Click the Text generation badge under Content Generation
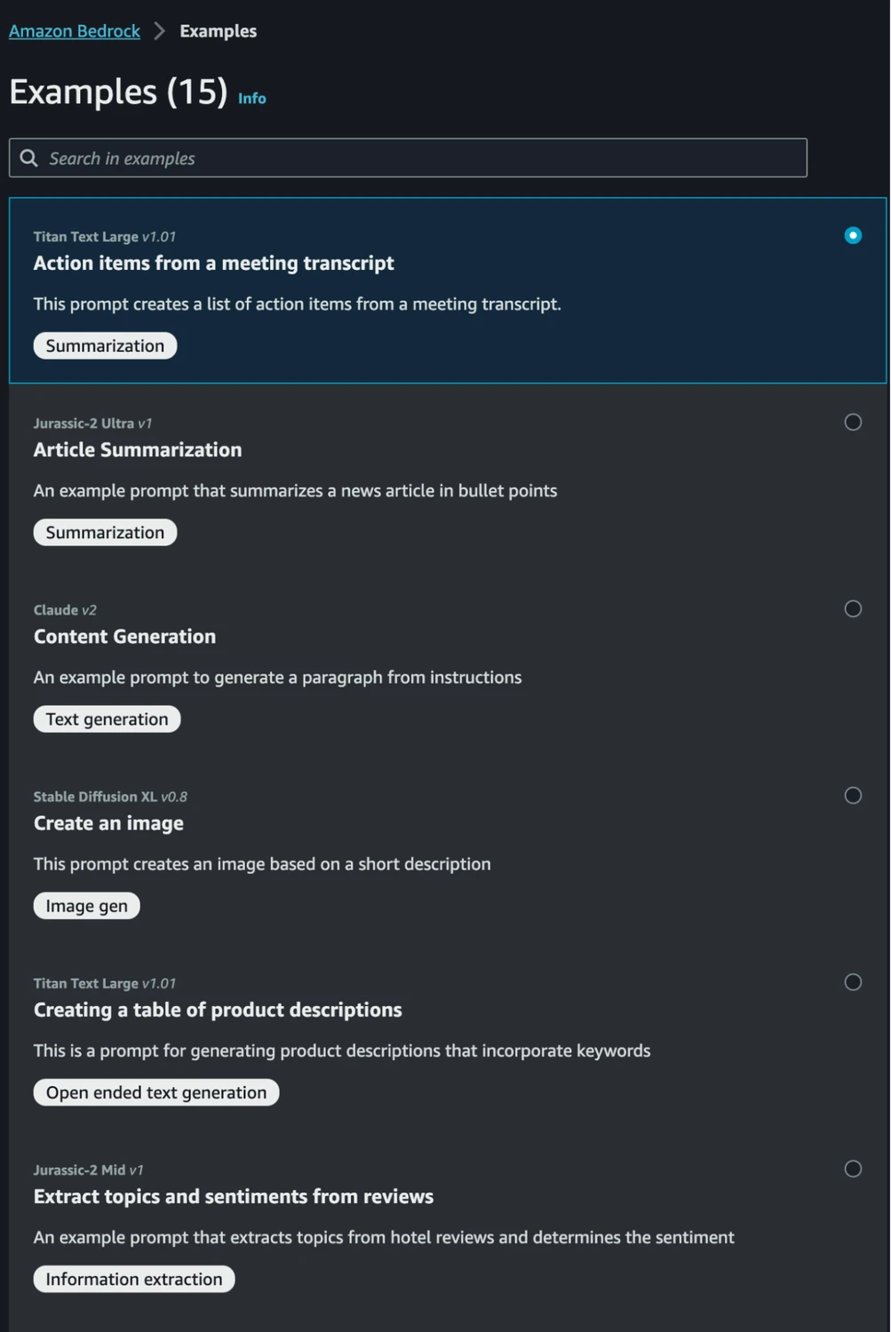This screenshot has width=891, height=1332. coord(106,718)
